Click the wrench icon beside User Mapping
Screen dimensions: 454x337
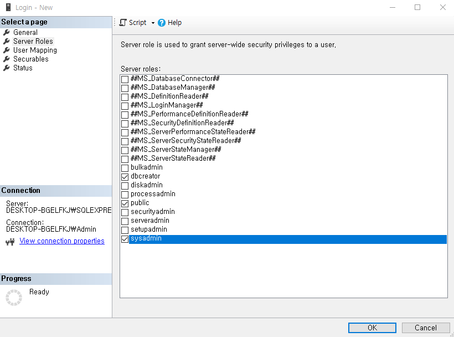[7, 50]
